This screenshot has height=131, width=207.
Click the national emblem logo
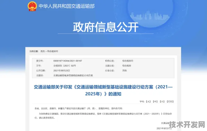coord(32,6)
